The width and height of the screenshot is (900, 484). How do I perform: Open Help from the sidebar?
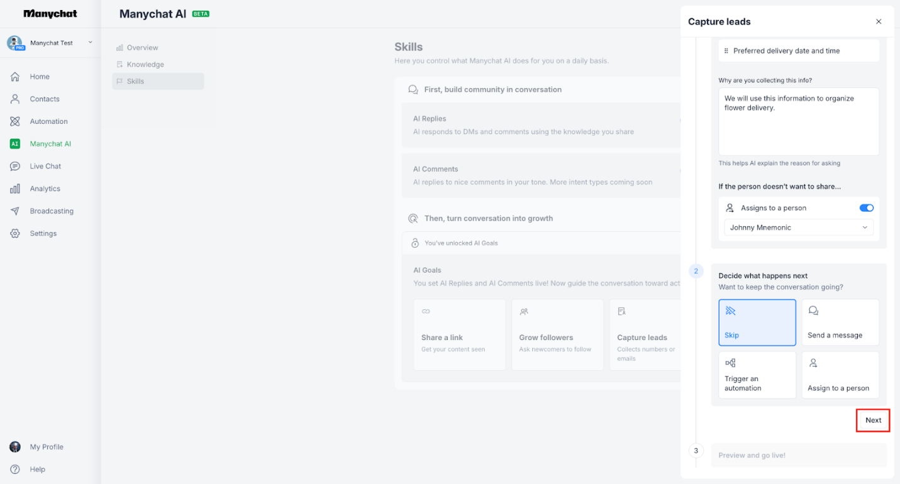pyautogui.click(x=16, y=469)
